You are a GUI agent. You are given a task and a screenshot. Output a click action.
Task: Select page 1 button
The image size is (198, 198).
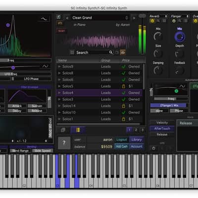click(130, 130)
